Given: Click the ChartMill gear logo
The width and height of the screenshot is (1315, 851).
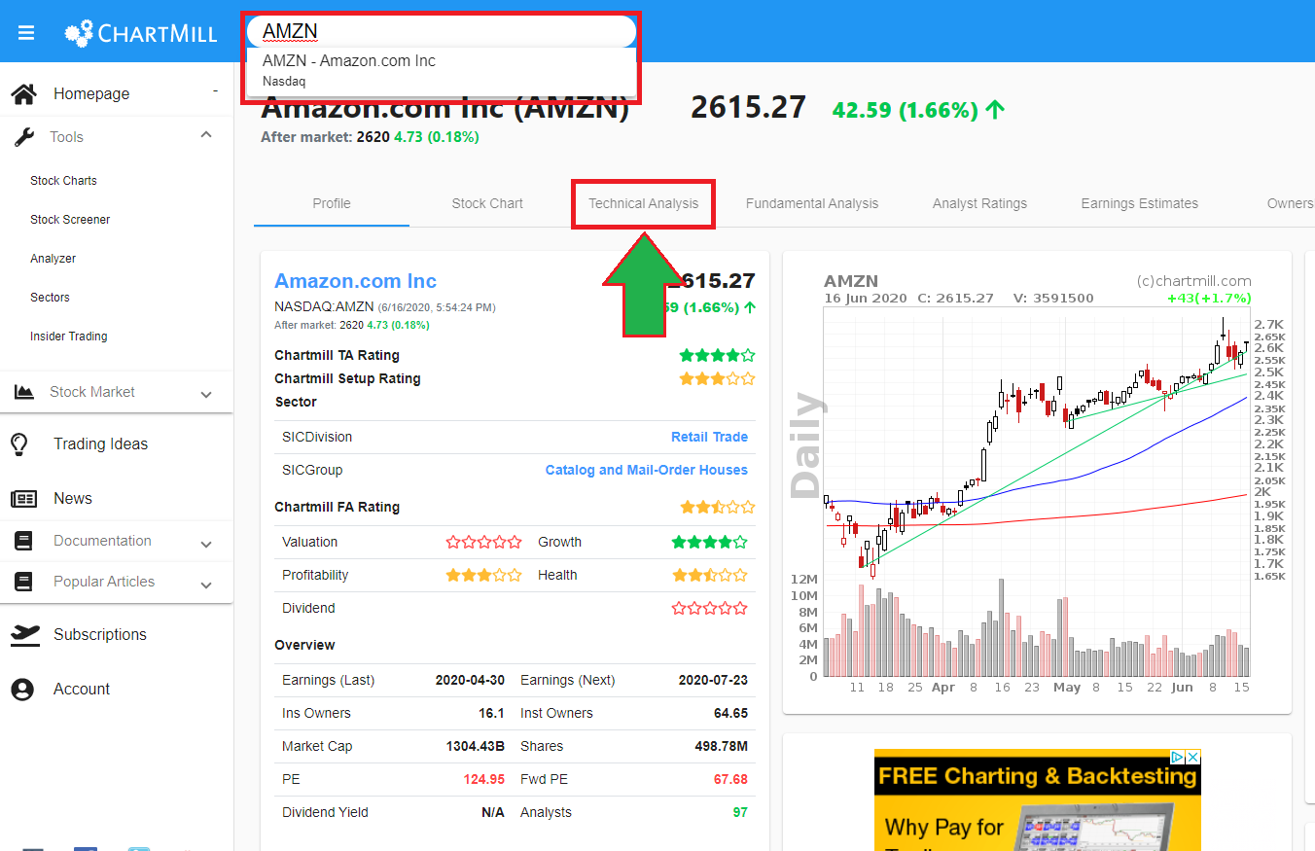Looking at the screenshot, I should point(80,33).
